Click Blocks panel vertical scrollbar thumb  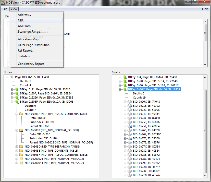point(205,131)
